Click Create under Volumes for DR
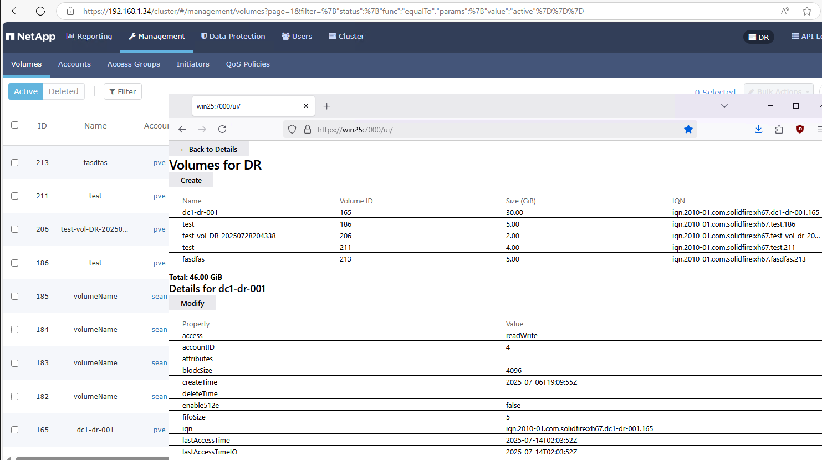 (x=191, y=180)
